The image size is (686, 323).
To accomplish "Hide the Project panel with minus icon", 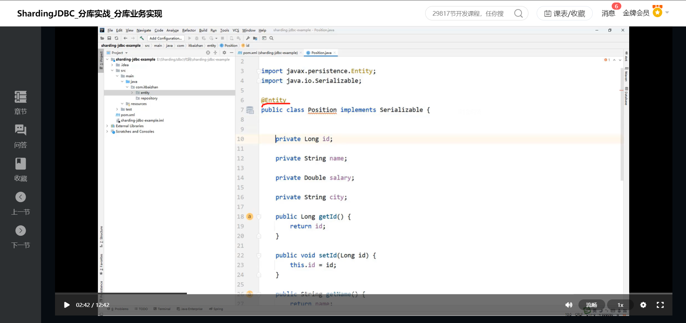I will pyautogui.click(x=232, y=53).
